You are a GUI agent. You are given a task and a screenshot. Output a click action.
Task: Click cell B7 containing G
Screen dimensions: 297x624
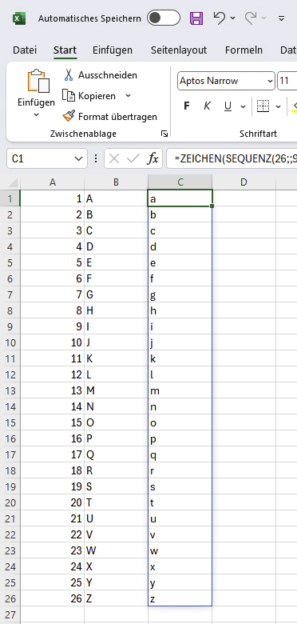coord(116,295)
